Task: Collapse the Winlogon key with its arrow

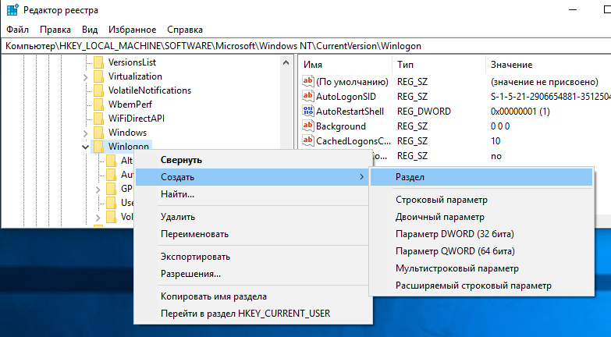Action: pos(84,147)
